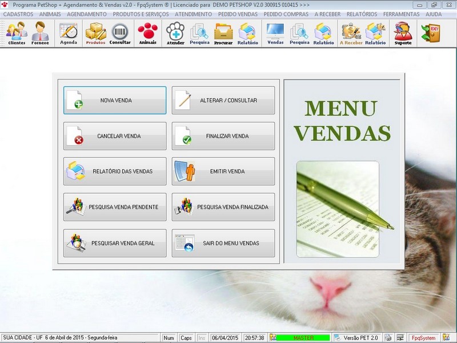Open Relatório icon left of A Receber
Screen dimensions: 457x343
pyautogui.click(x=323, y=34)
